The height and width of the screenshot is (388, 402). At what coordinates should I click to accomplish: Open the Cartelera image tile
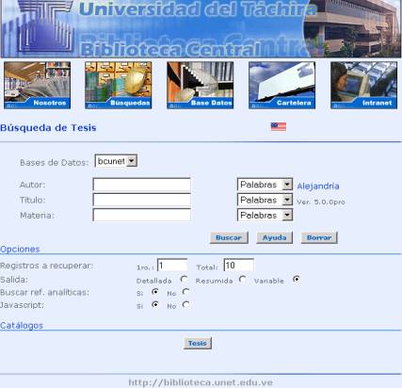(281, 85)
